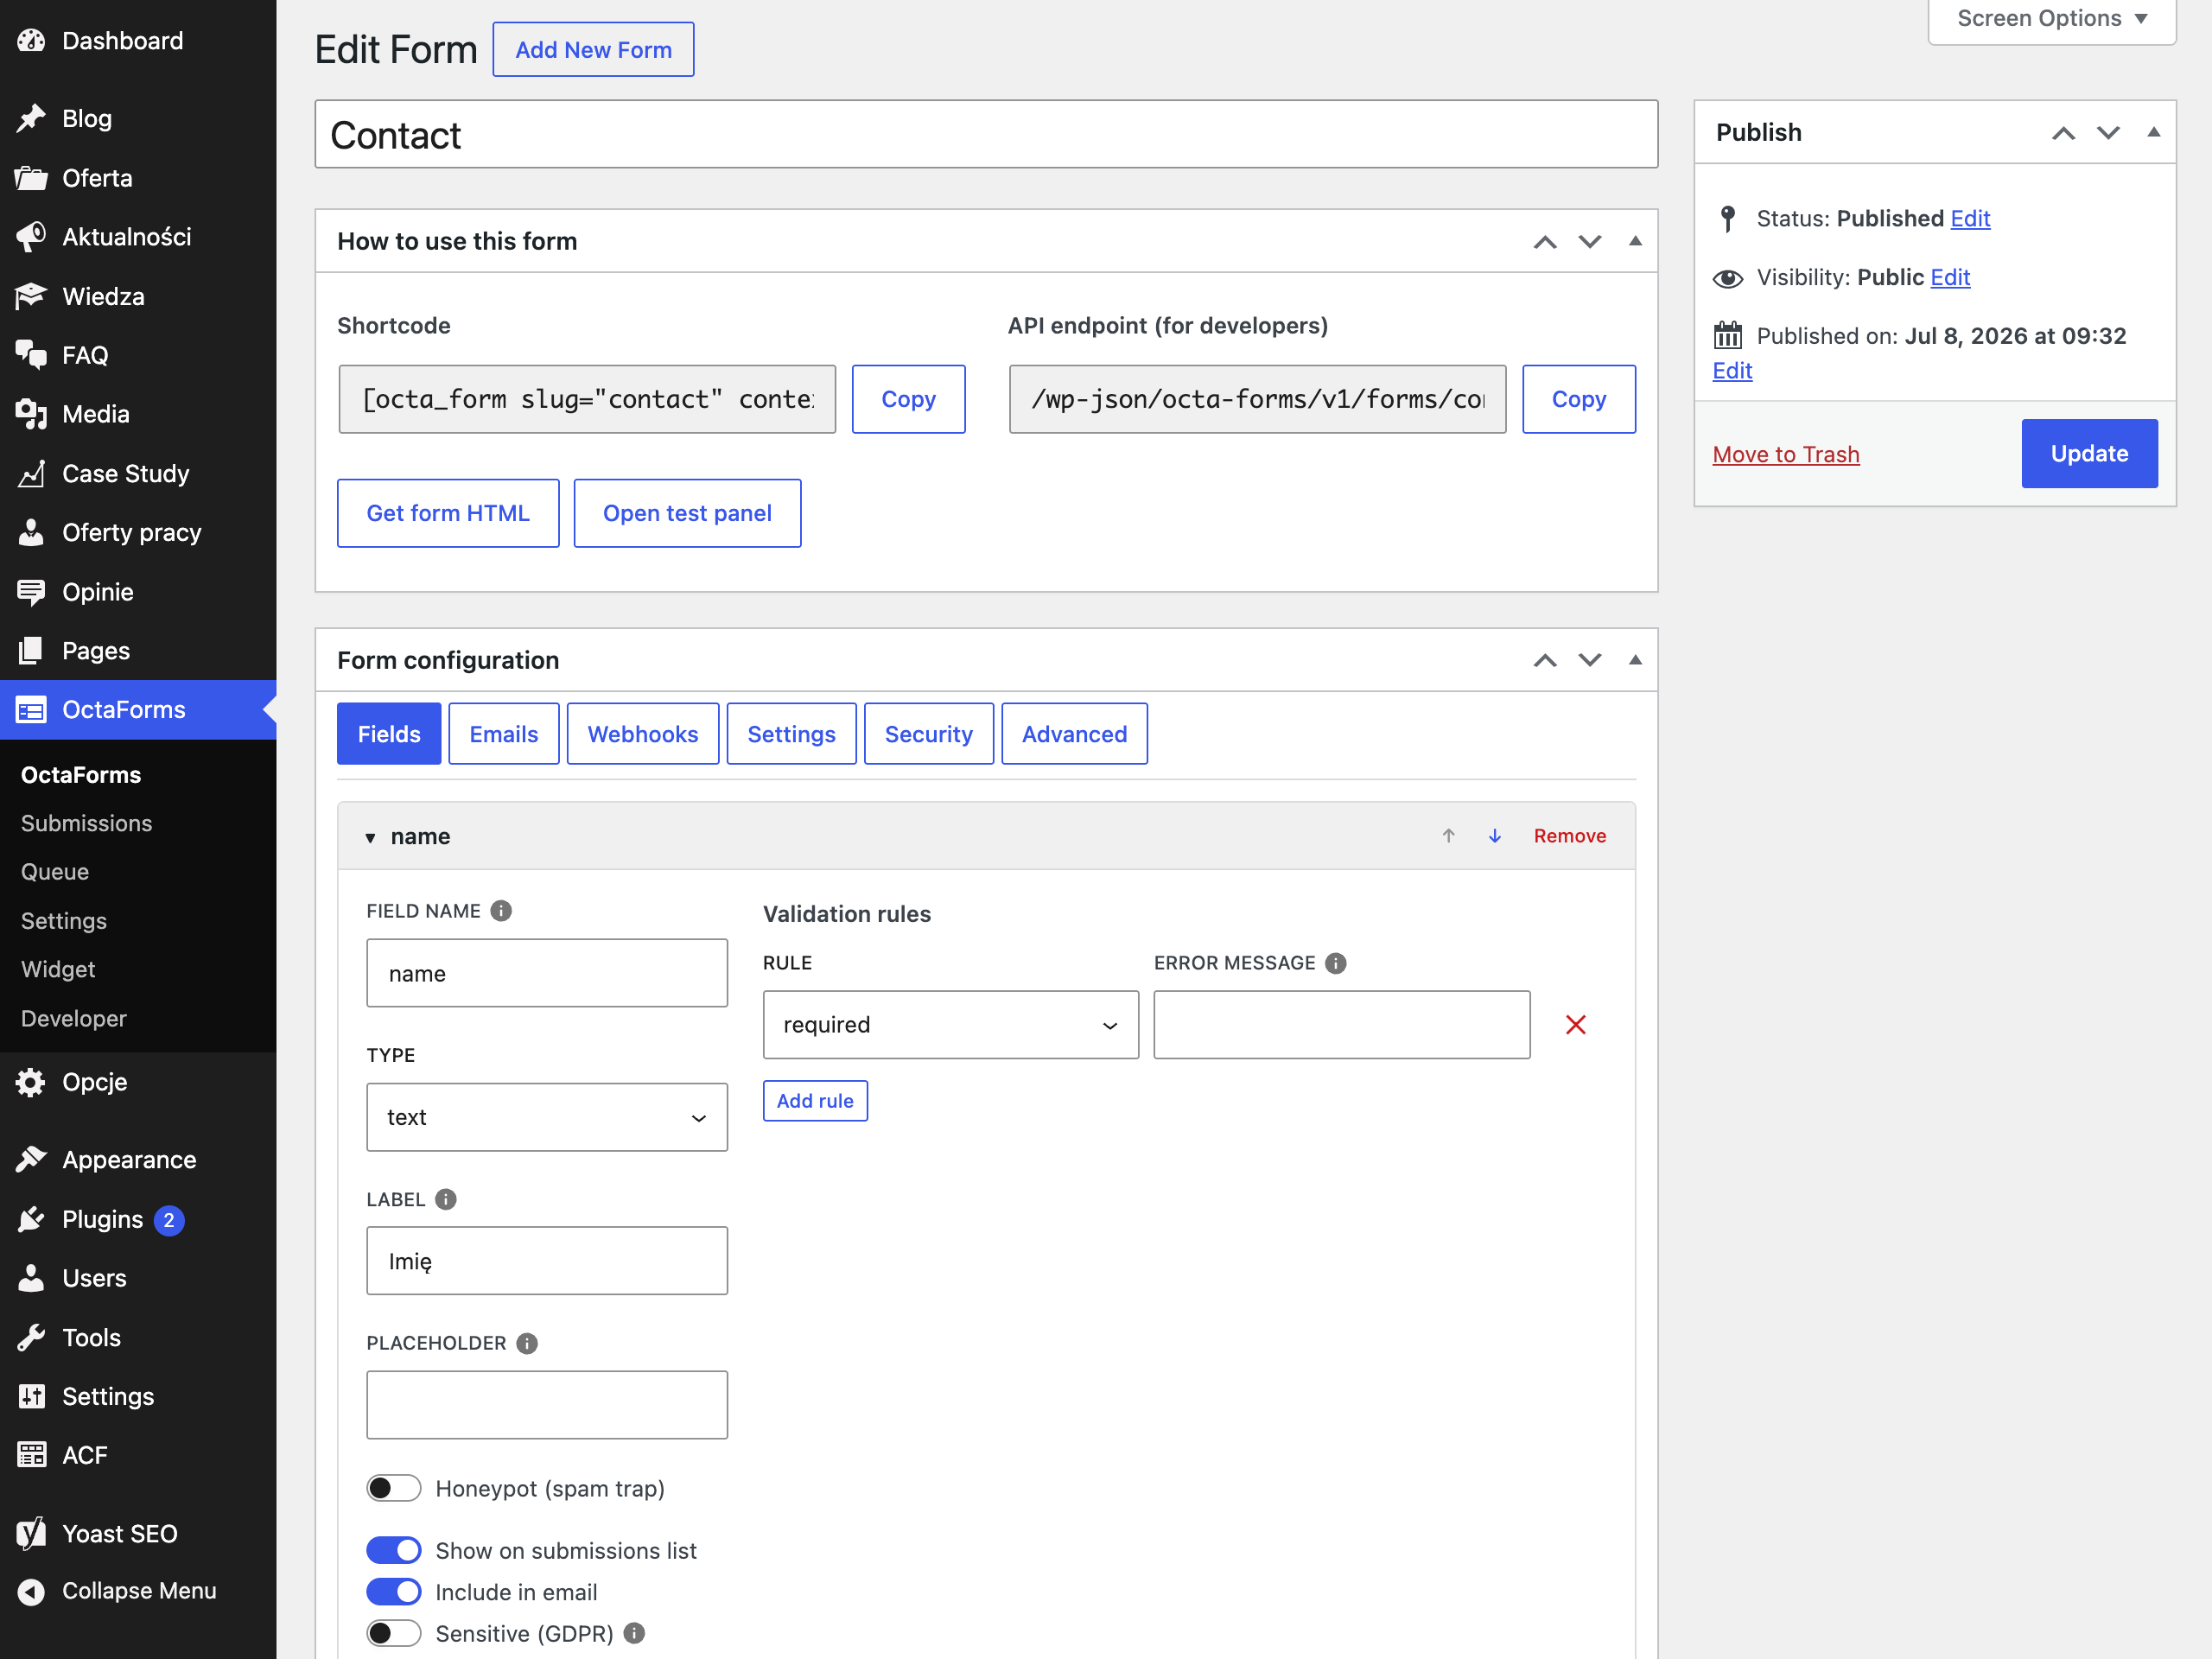Image resolution: width=2212 pixels, height=1659 pixels.
Task: Switch to the Security tab
Action: click(x=929, y=734)
